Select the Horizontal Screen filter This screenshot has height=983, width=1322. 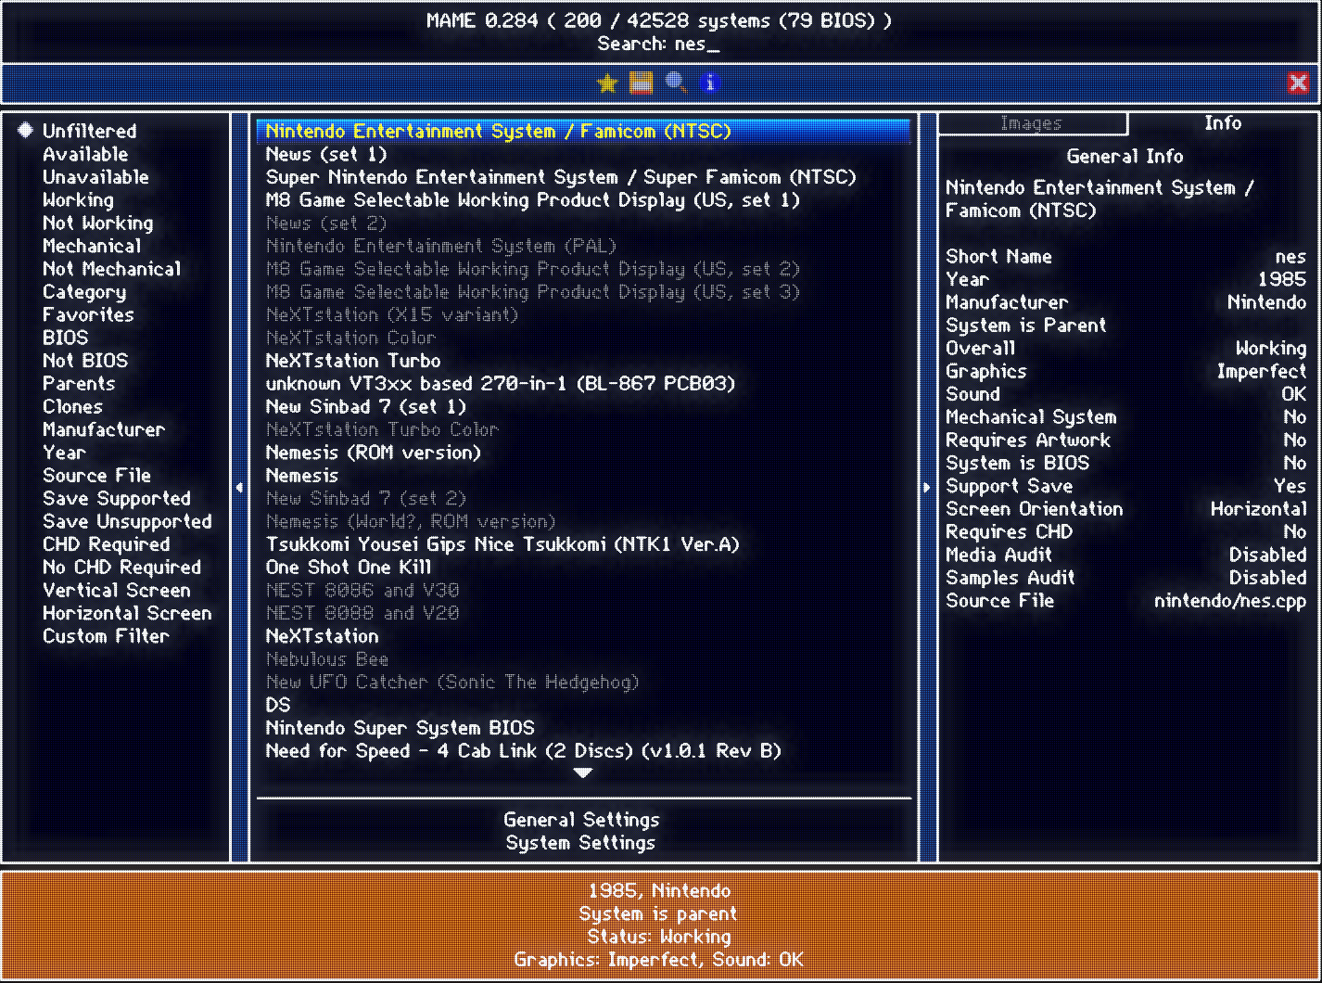[x=127, y=613]
